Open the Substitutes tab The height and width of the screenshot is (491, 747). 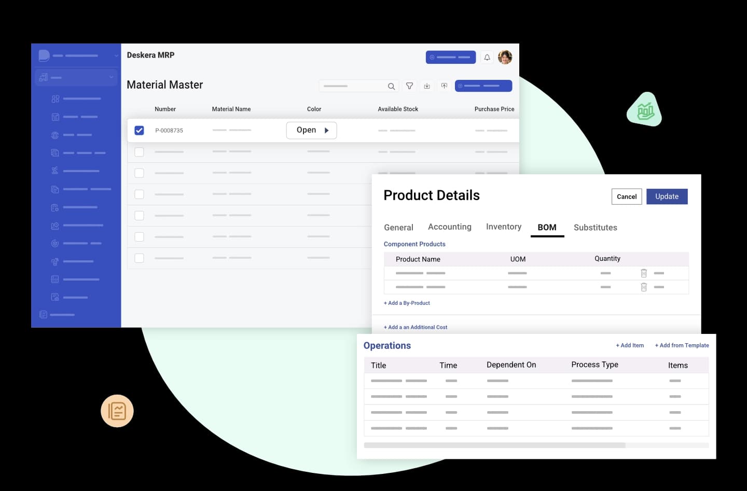[x=595, y=228]
